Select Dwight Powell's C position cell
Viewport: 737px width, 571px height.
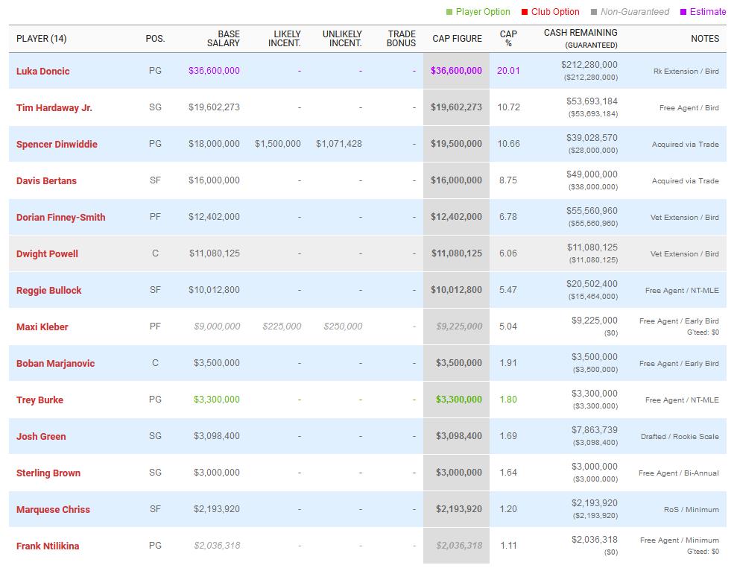(155, 253)
